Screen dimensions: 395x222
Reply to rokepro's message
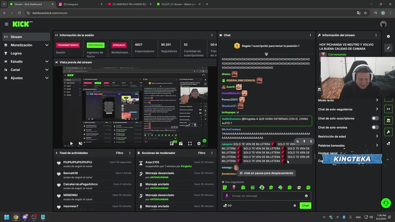click(x=297, y=142)
